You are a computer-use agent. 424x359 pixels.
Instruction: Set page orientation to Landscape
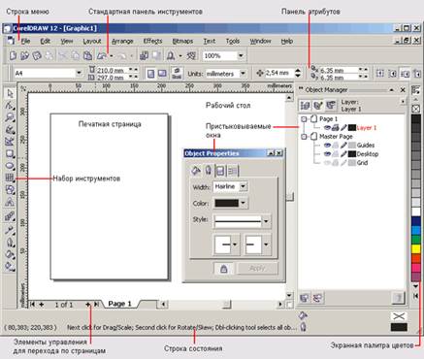pos(162,74)
